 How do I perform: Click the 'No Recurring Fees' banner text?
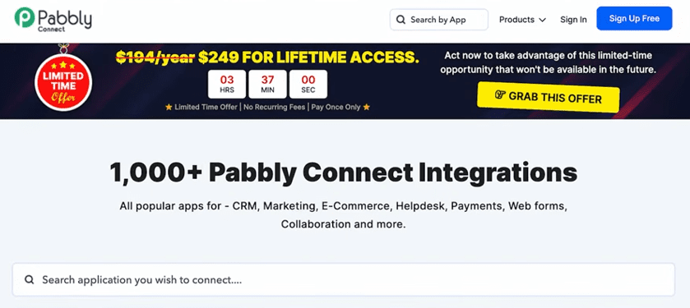point(274,108)
